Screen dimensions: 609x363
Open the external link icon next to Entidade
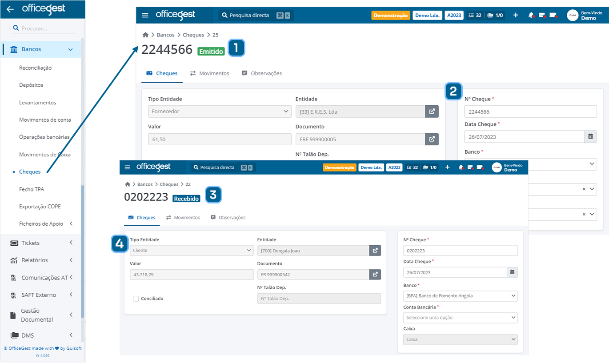coord(375,250)
